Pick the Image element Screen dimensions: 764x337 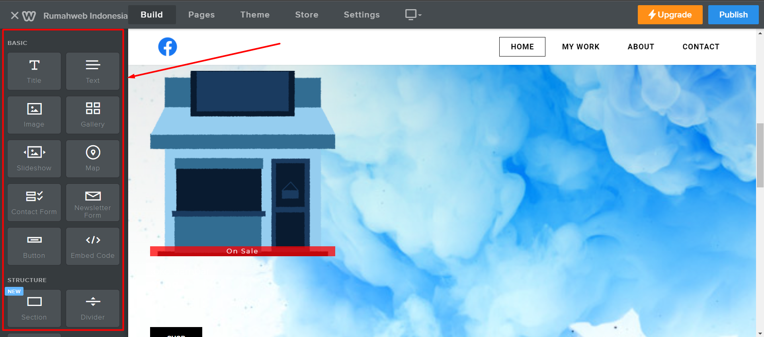click(34, 115)
